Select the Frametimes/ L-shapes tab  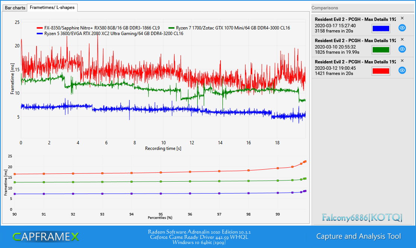coord(52,7)
